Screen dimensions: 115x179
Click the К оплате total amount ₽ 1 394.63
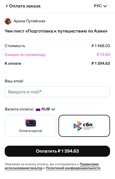101,63
